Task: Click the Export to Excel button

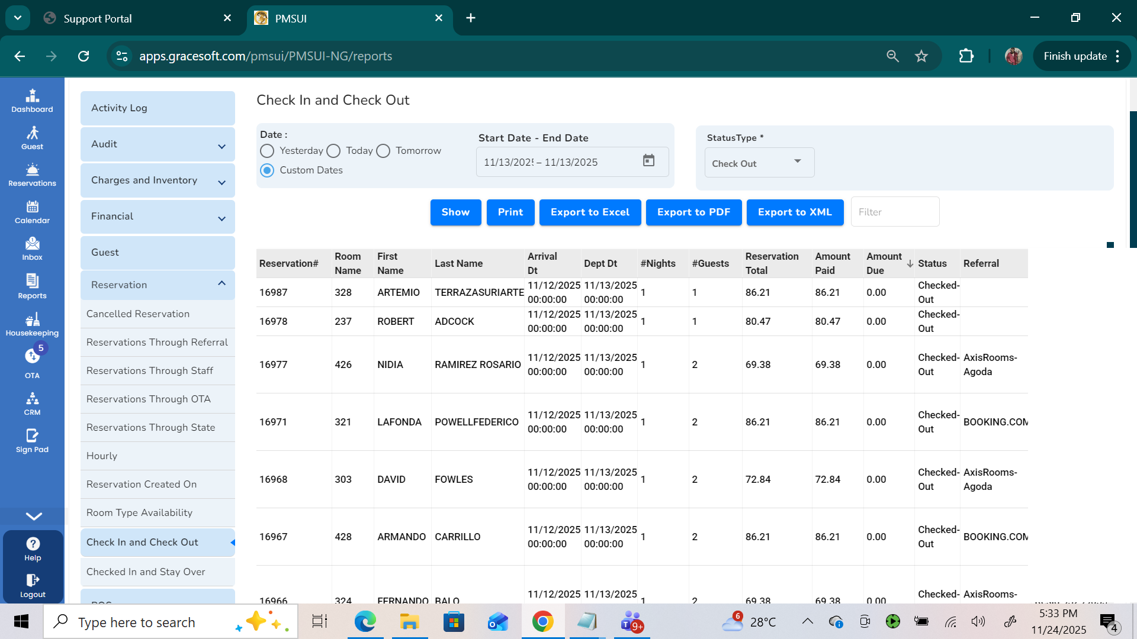Action: (590, 212)
